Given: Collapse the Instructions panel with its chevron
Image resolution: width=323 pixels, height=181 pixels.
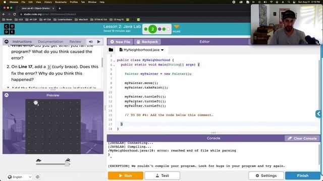Looking at the screenshot, I should (x=7, y=42).
